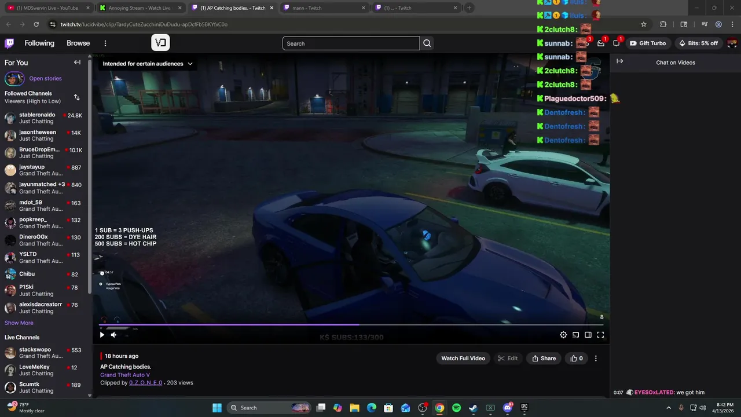
Task: Open the Browse page
Action: (x=78, y=43)
